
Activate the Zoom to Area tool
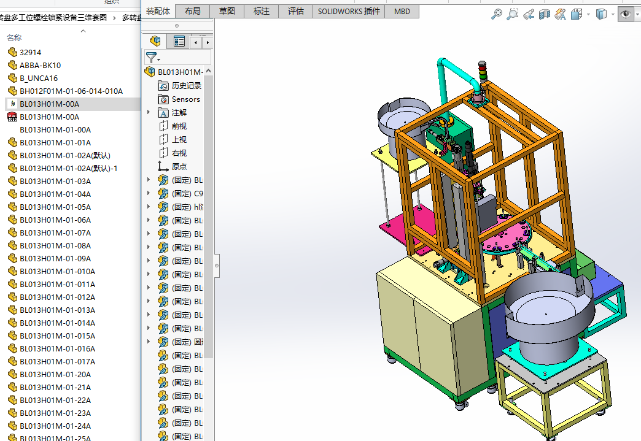[x=513, y=13]
